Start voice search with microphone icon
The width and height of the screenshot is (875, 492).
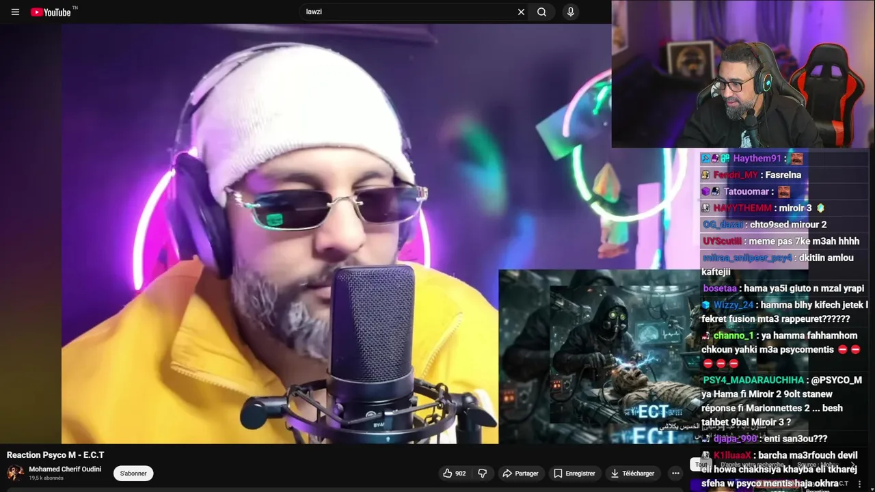tap(570, 12)
